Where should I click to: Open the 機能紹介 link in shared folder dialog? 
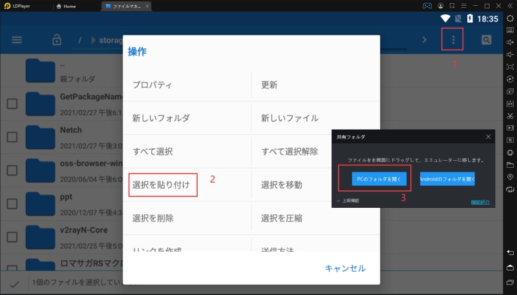pyautogui.click(x=480, y=202)
